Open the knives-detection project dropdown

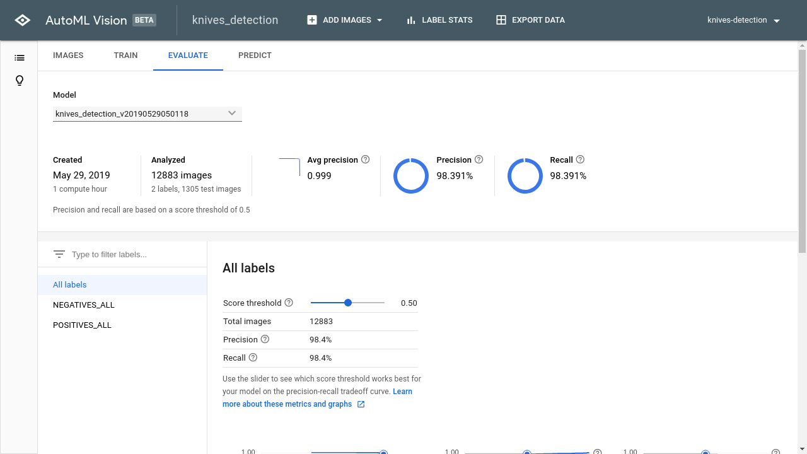coord(744,20)
